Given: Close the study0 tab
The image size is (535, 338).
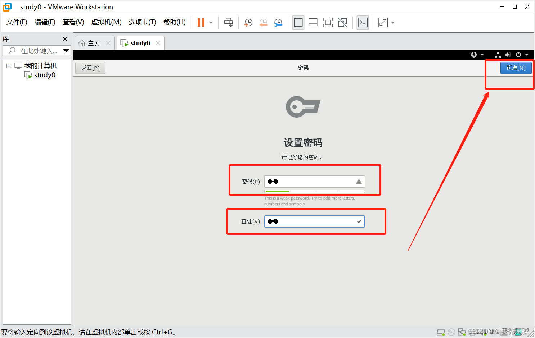Looking at the screenshot, I should click(158, 43).
